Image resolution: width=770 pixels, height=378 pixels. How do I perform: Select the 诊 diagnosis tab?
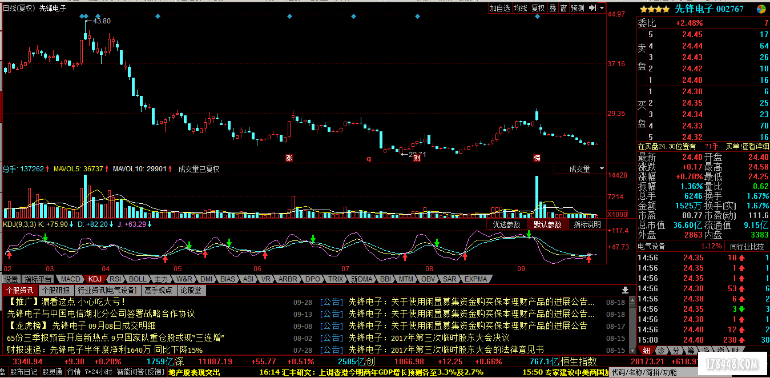660,350
